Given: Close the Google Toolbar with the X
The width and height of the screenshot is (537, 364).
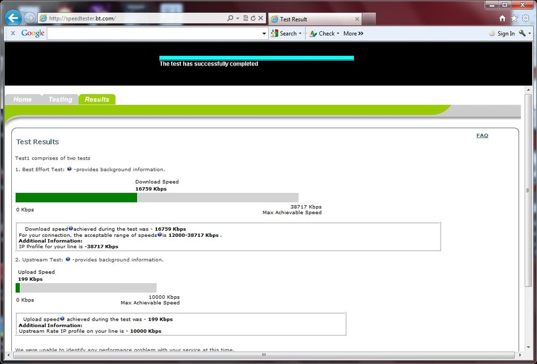Looking at the screenshot, I should click(x=13, y=33).
